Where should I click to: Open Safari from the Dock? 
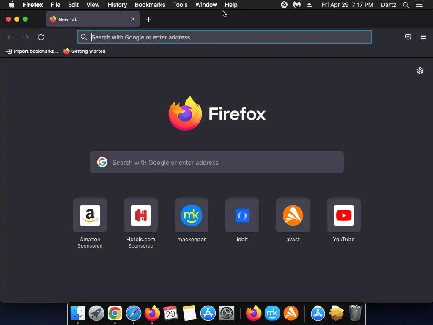[x=133, y=314]
